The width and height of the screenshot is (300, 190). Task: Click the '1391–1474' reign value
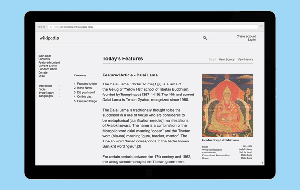click(247, 146)
